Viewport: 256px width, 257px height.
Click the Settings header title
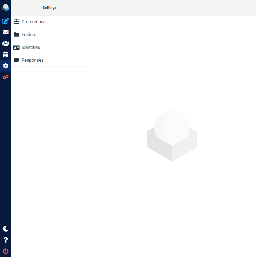(x=49, y=7)
